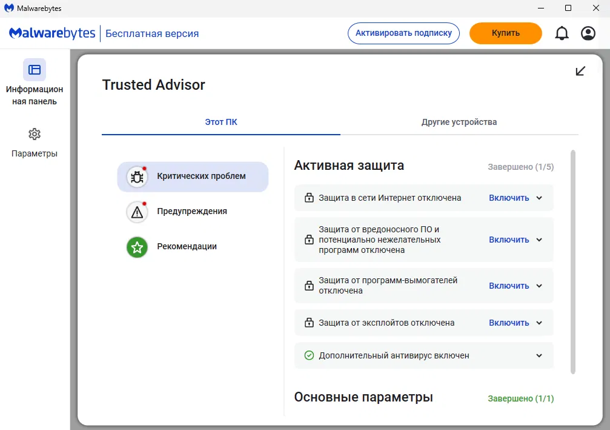Screen dimensions: 610x430
Task: Expand the malware and PUP protection chevron
Action: [539, 240]
